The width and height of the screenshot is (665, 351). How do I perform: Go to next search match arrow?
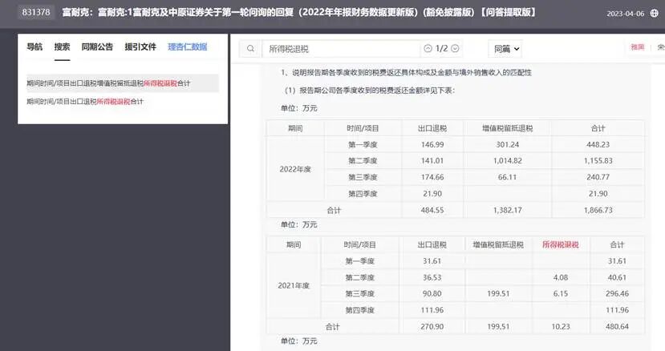(455, 49)
